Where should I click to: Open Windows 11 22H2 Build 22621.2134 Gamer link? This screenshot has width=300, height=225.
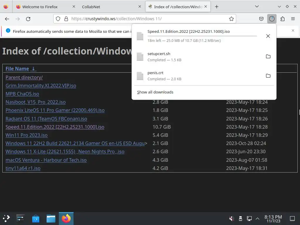(75, 144)
